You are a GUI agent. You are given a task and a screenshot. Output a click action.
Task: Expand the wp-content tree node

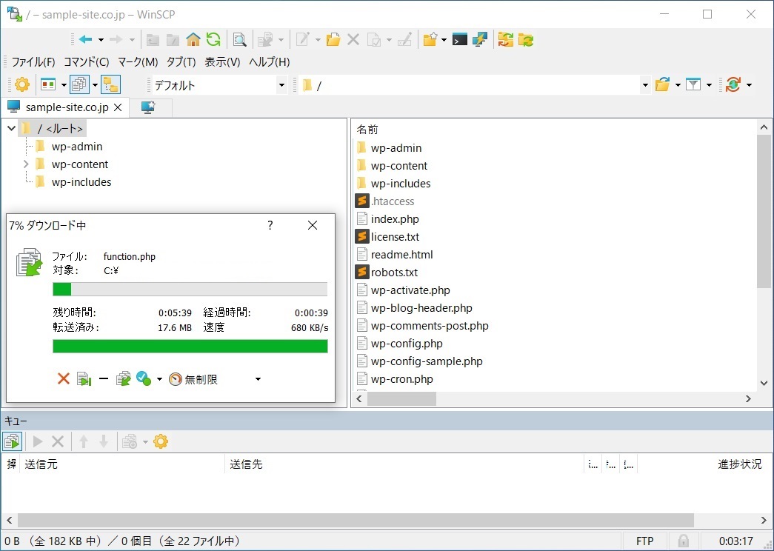pyautogui.click(x=26, y=164)
